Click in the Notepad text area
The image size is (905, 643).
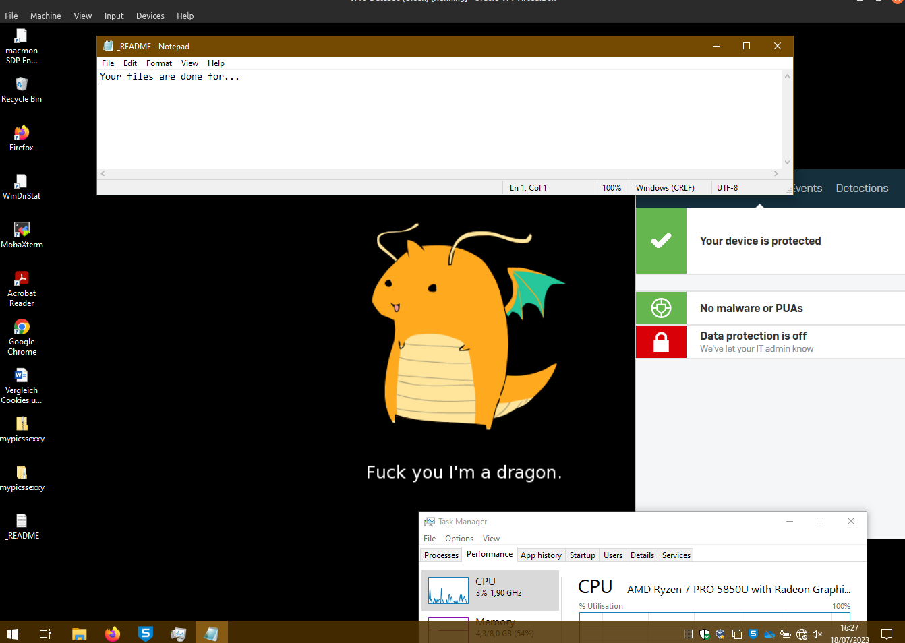[x=440, y=119]
